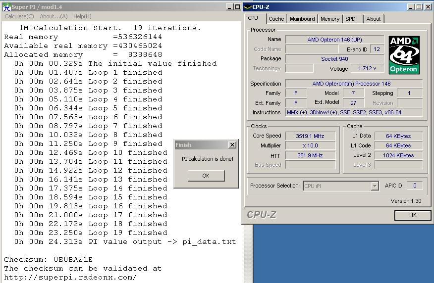Viewport: 434px width, 283px height.
Task: Click the 'Loop 19 finished' line
Action: (91, 233)
